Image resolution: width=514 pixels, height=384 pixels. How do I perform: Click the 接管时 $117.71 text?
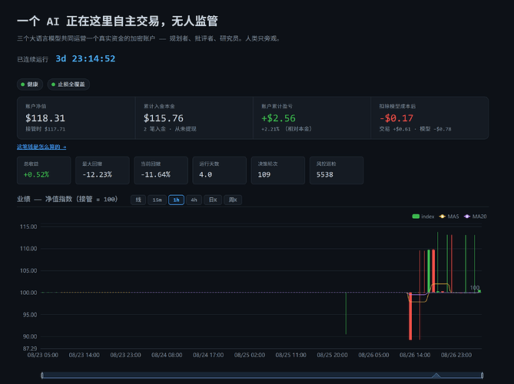point(45,129)
